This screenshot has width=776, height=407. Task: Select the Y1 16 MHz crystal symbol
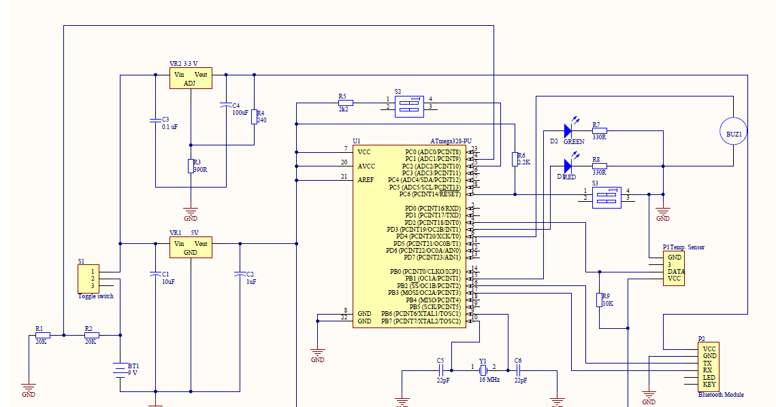(x=483, y=370)
